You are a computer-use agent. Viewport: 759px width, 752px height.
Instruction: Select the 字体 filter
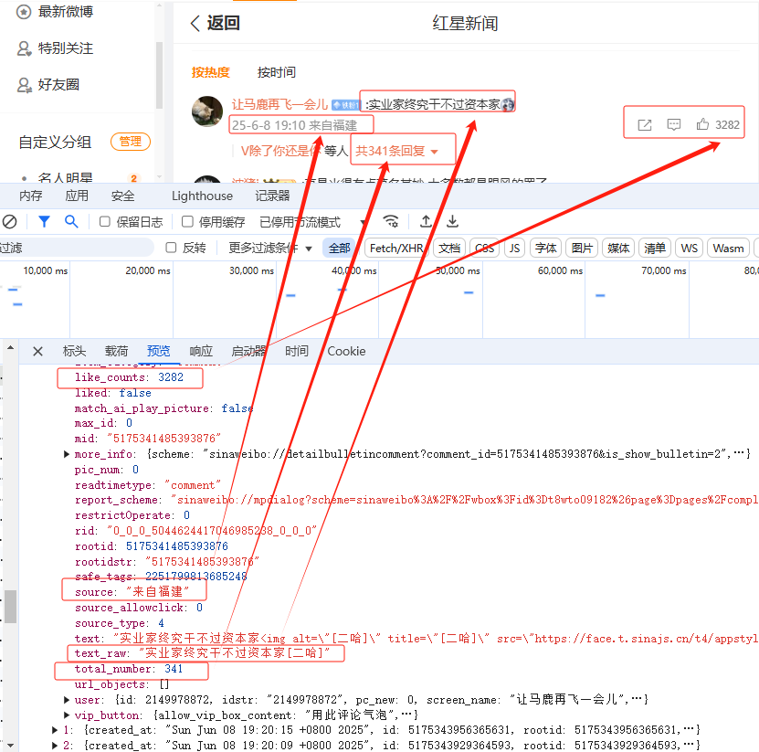(545, 249)
